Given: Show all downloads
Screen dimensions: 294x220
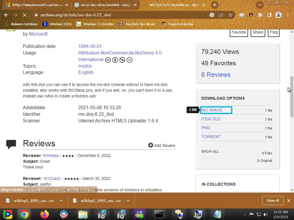Looking at the screenshot, I should (x=273, y=201).
